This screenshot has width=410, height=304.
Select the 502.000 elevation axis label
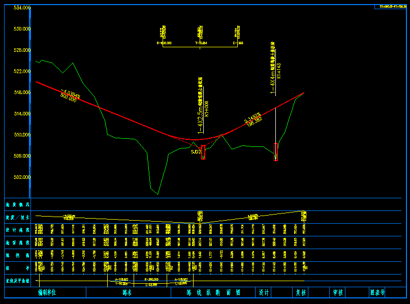pyautogui.click(x=22, y=177)
